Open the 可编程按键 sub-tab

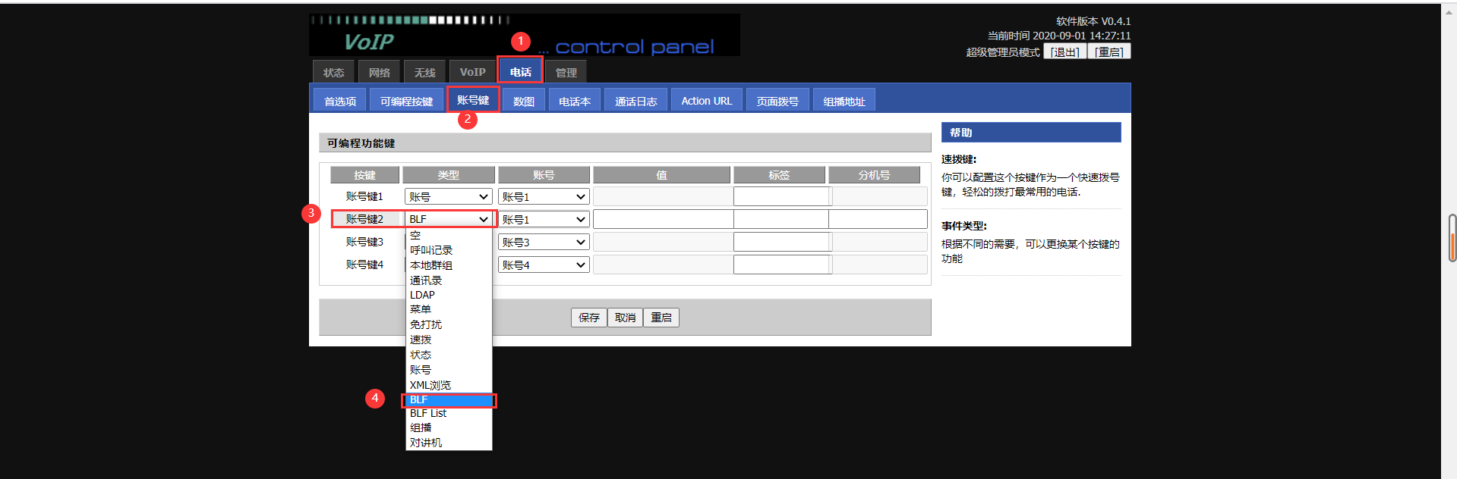pos(406,101)
